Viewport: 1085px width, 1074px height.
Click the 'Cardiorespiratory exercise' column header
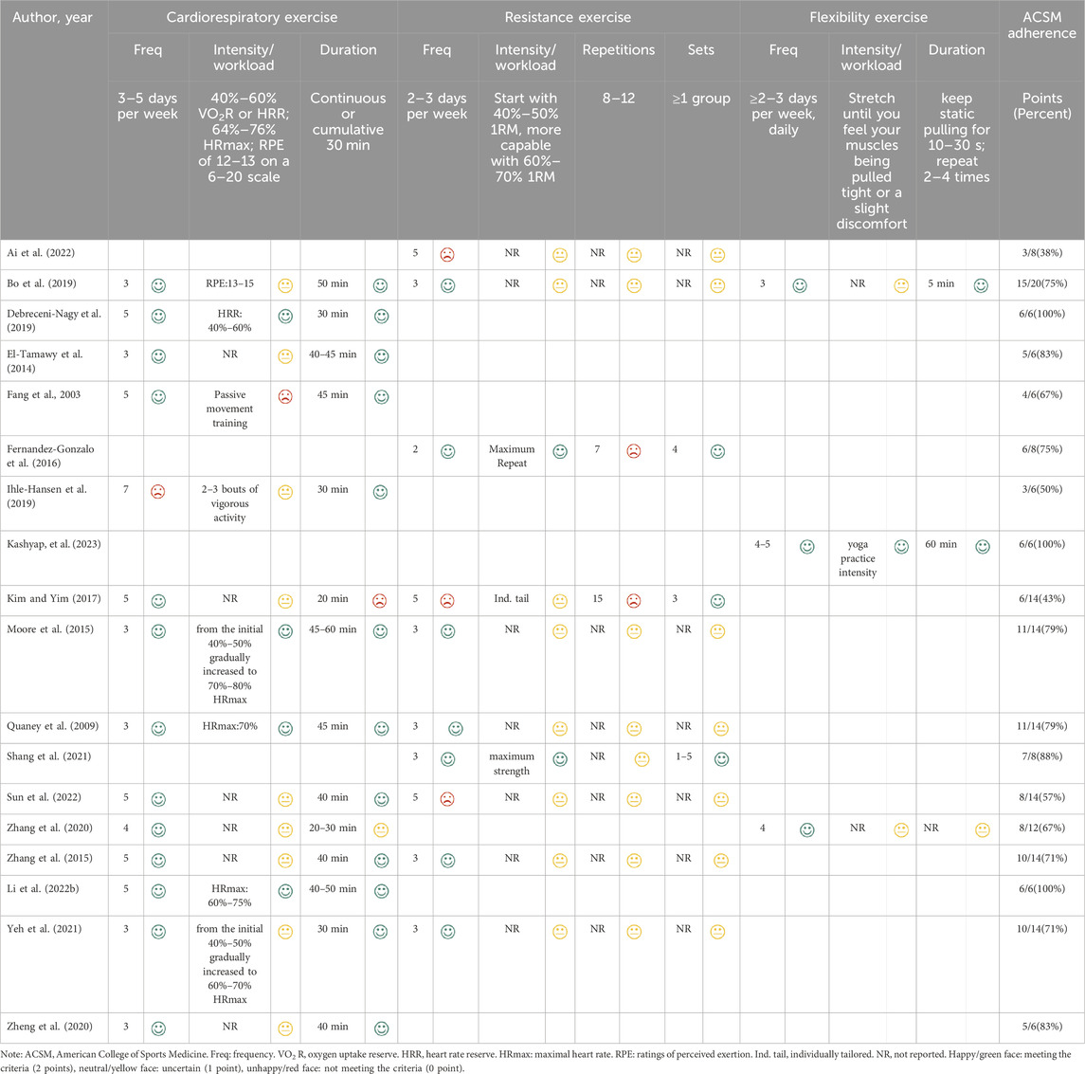(252, 17)
